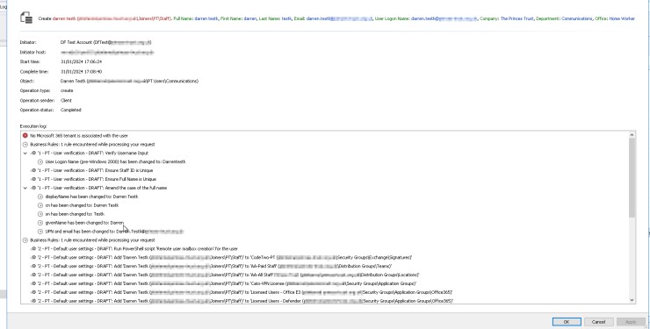Click rule icon of 'Licensed Users - Defender' row

(32, 301)
